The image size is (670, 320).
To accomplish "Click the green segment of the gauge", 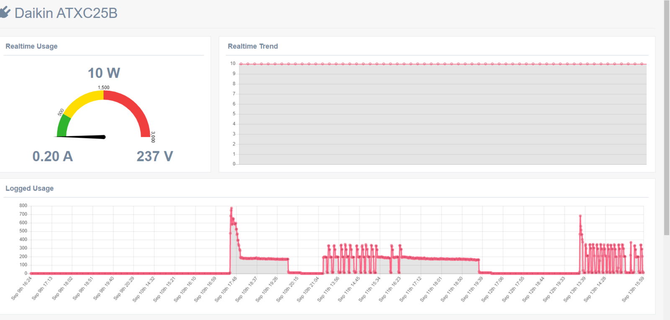I will 63,126.
